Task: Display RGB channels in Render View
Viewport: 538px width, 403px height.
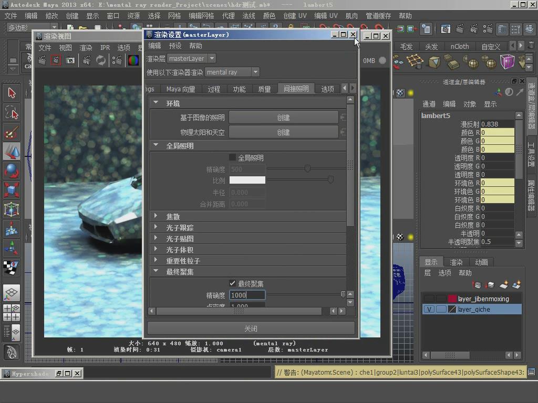Action: 133,61
